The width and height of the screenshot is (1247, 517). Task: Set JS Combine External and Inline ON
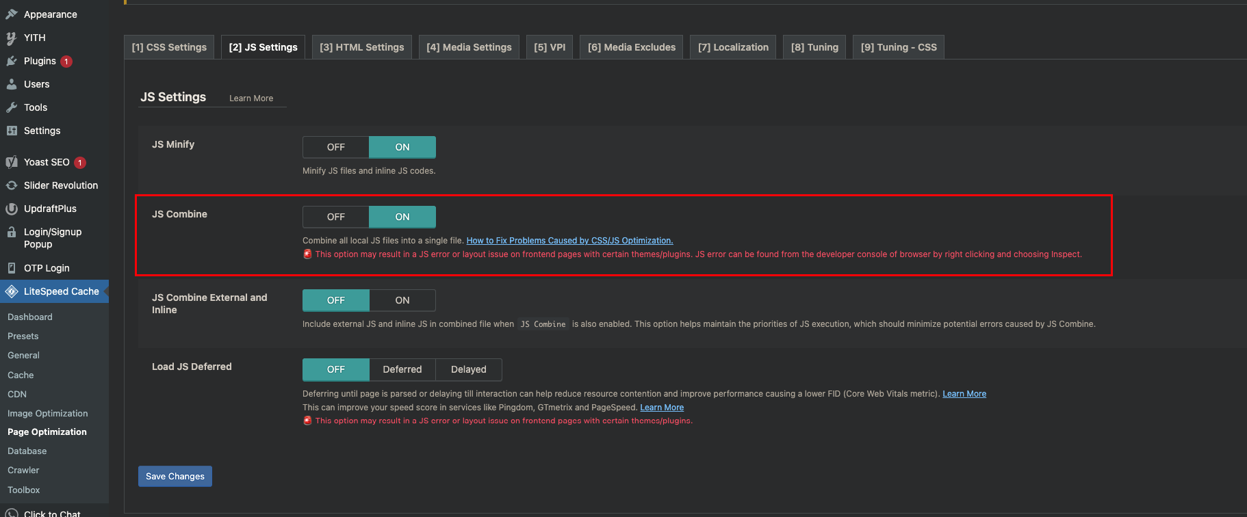(402, 300)
